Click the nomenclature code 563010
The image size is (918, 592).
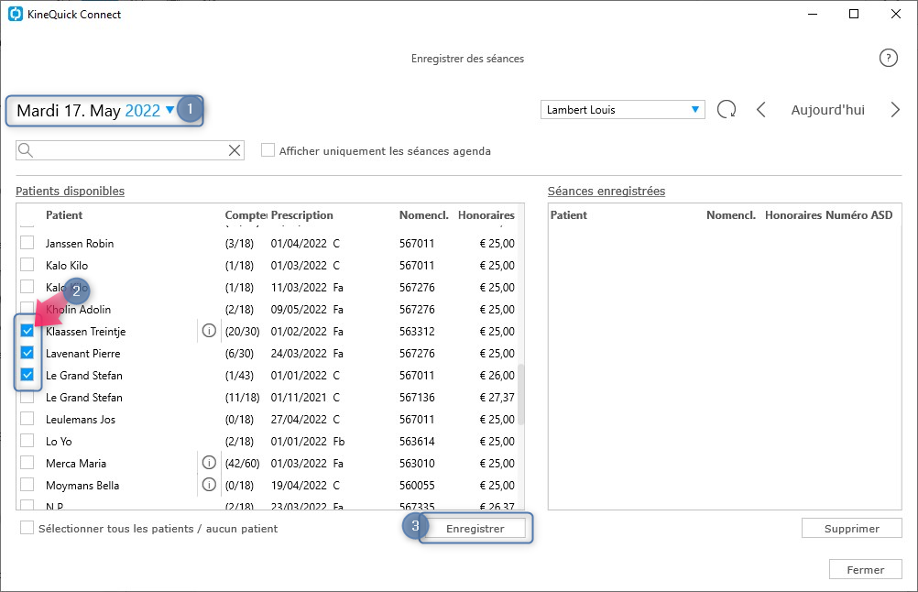click(x=417, y=463)
